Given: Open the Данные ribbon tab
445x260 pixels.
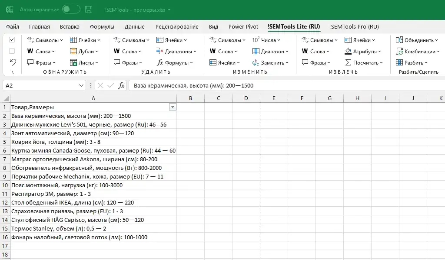Looking at the screenshot, I should [x=135, y=26].
